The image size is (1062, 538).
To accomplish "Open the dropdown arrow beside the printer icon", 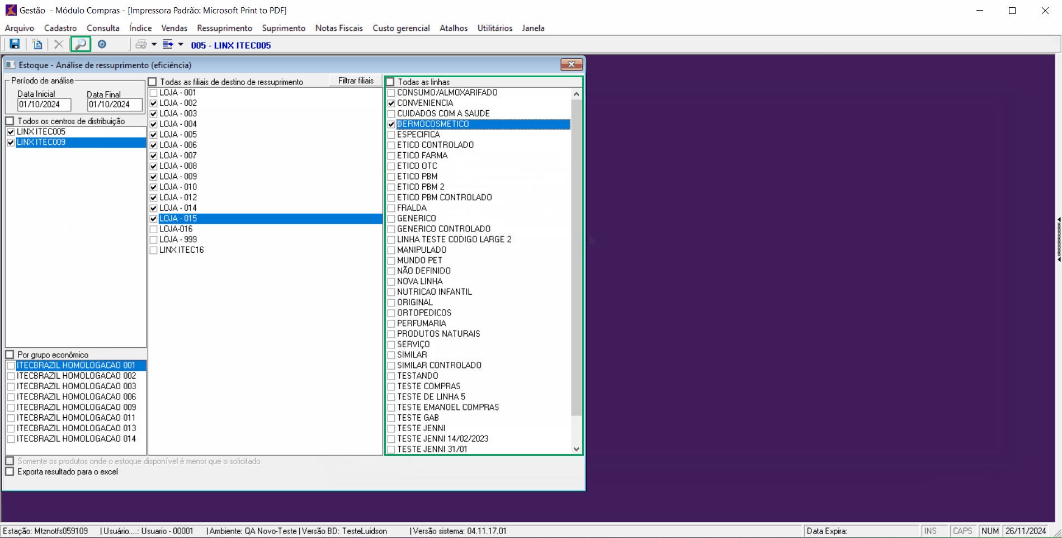I will [x=154, y=45].
